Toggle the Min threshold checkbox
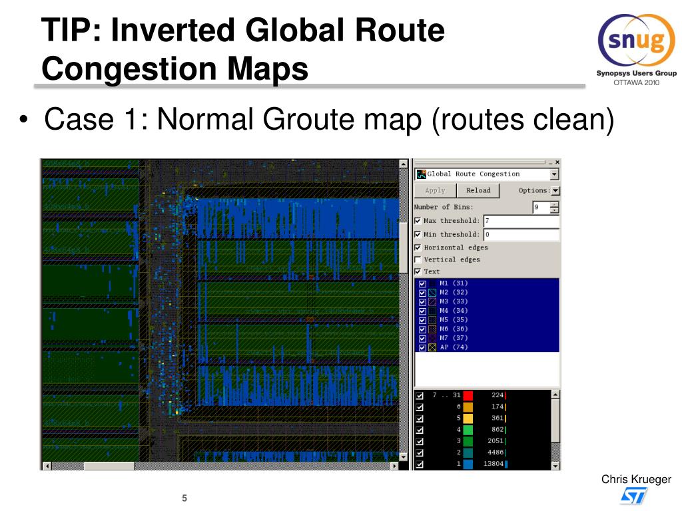 point(418,235)
